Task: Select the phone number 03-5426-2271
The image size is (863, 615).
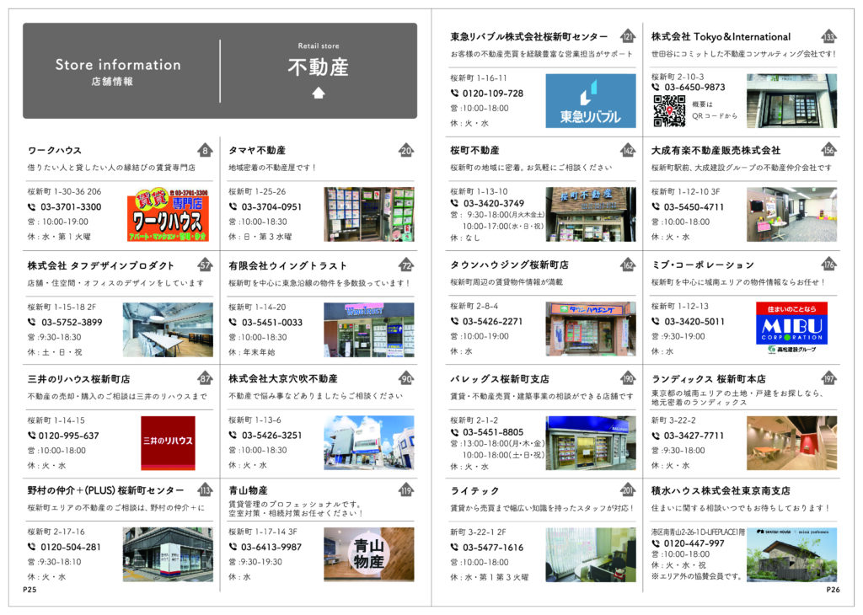Action: pyautogui.click(x=492, y=321)
